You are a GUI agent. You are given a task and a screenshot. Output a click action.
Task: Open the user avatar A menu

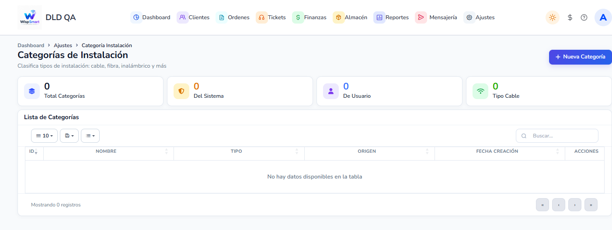[x=603, y=17]
